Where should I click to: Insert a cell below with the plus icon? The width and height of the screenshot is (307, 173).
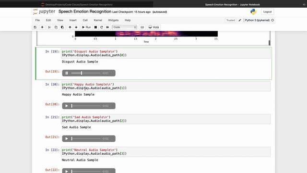(42, 27)
